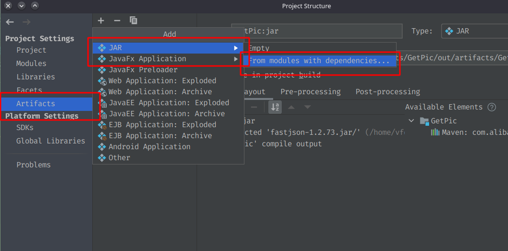Expand the JavaFx Application submenu
The width and height of the screenshot is (508, 251).
point(168,59)
